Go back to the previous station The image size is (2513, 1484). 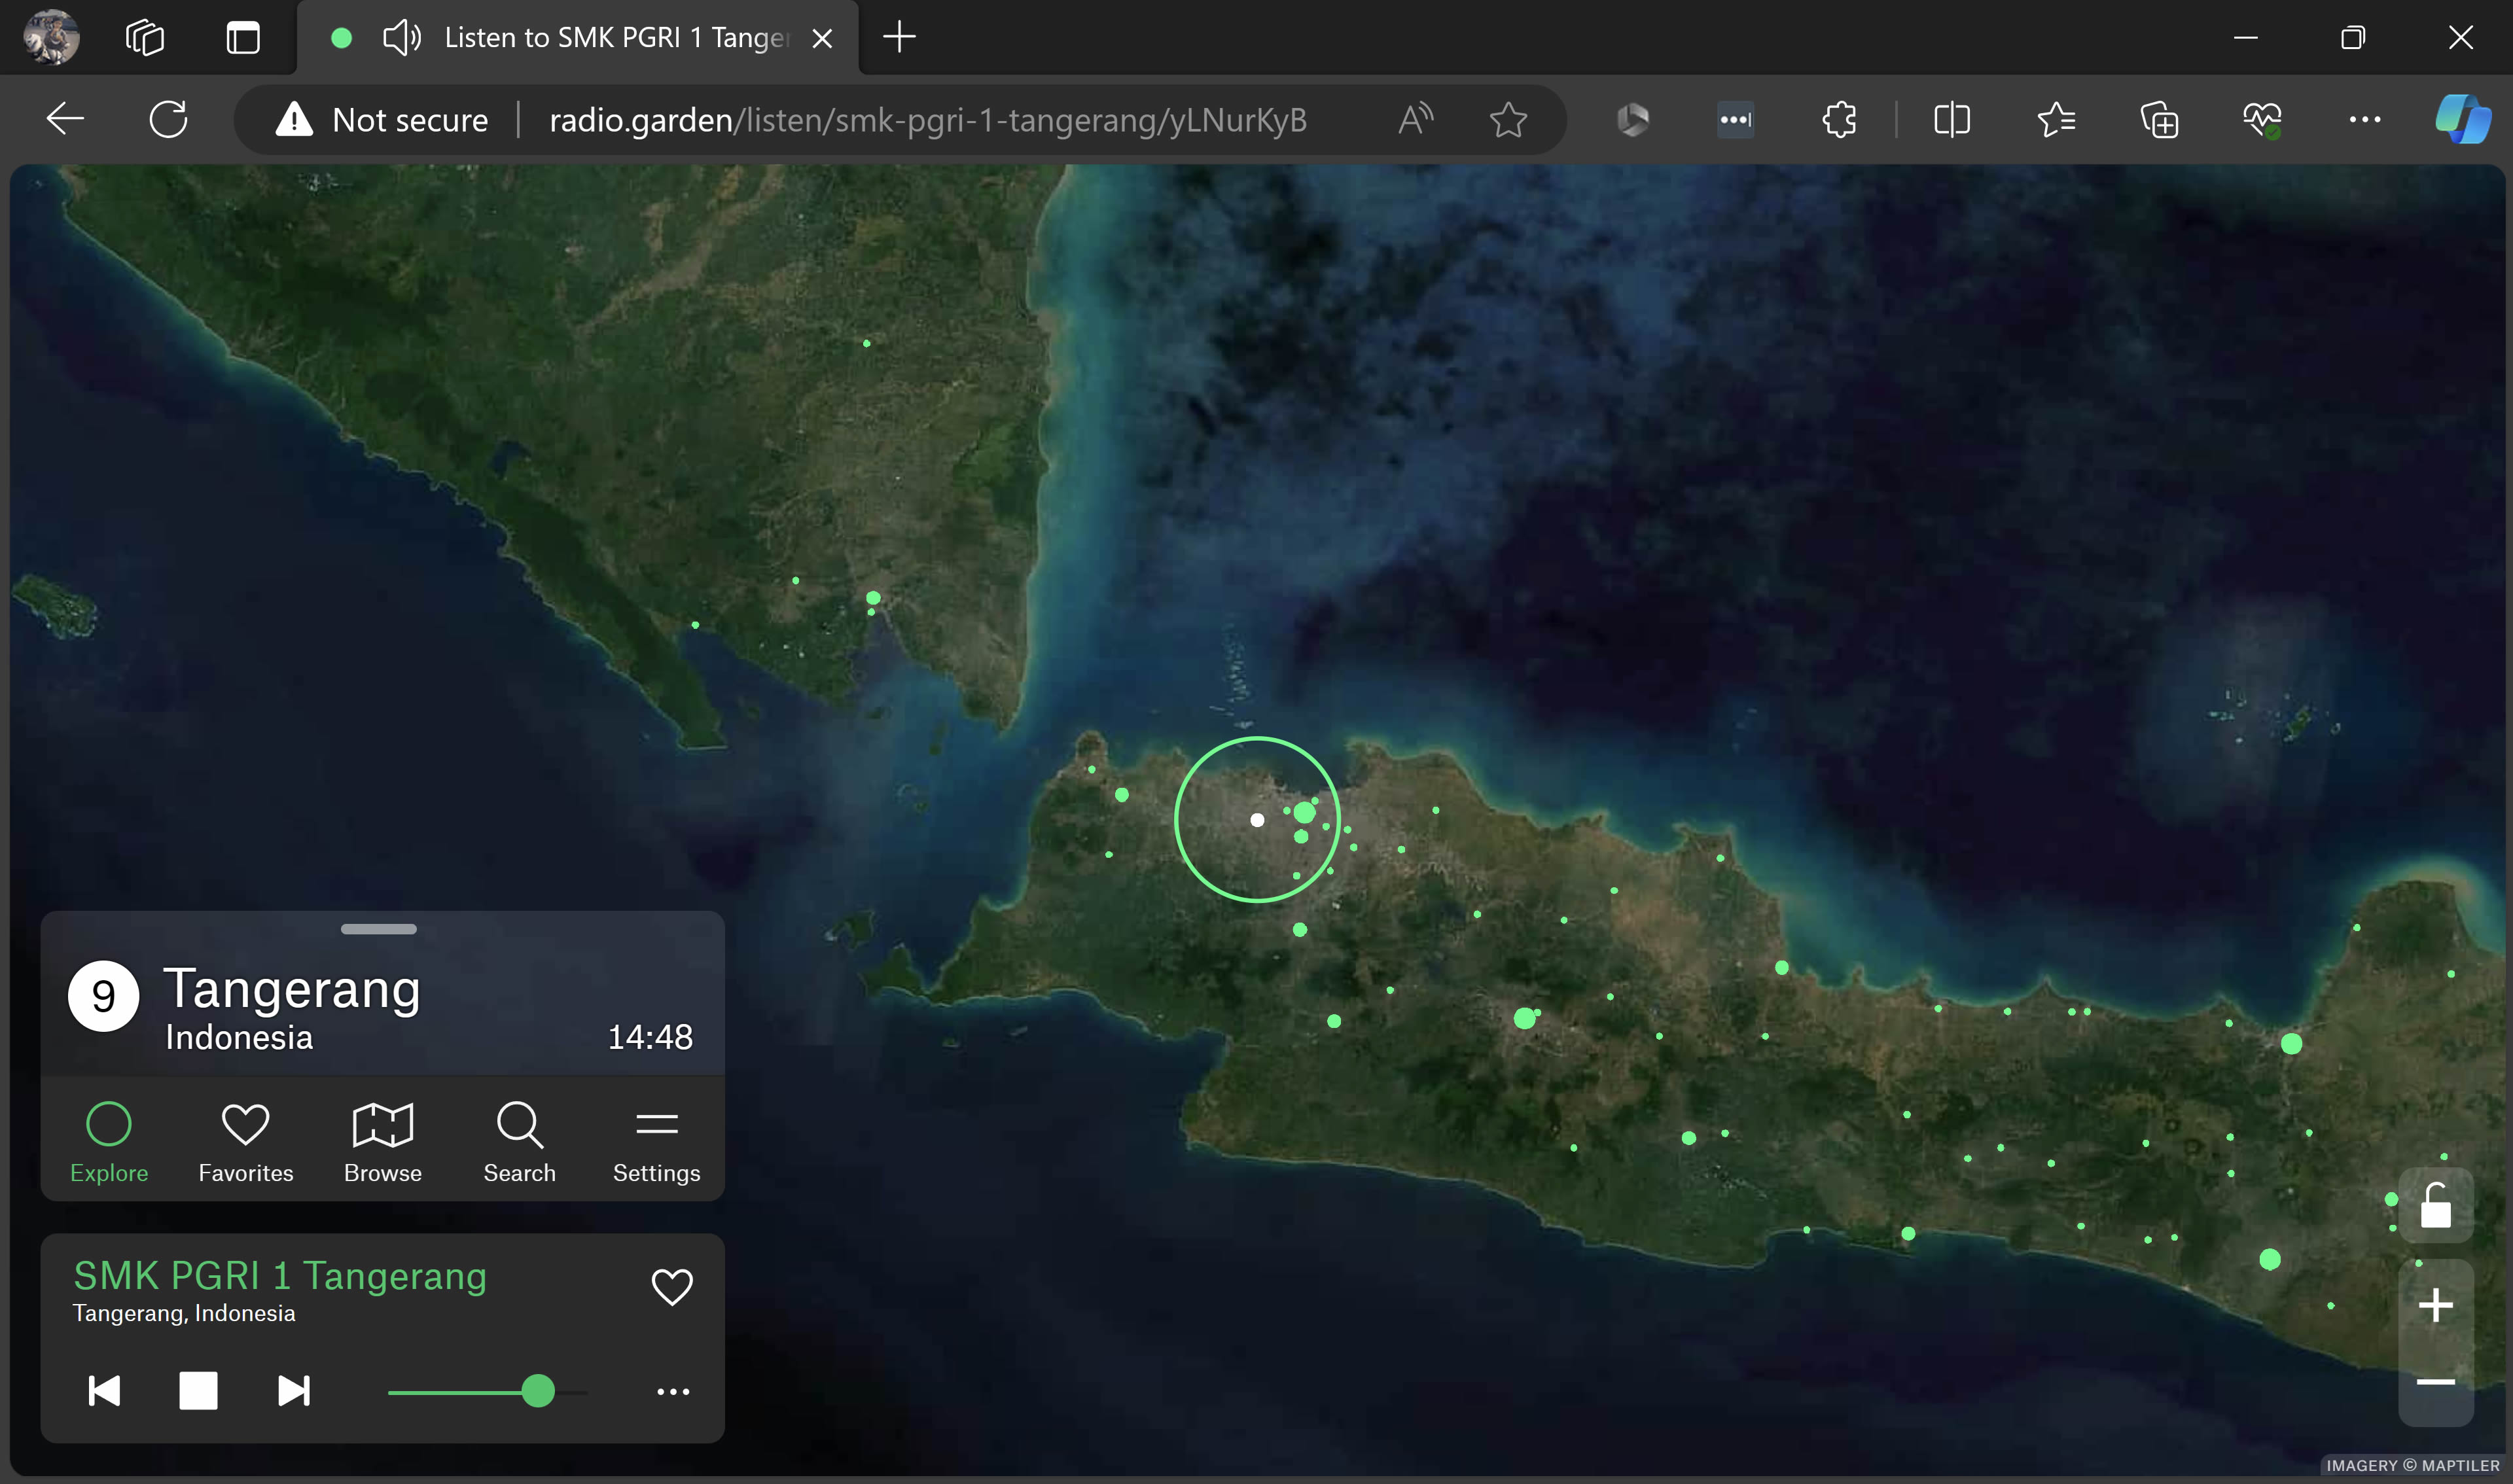pyautogui.click(x=104, y=1390)
